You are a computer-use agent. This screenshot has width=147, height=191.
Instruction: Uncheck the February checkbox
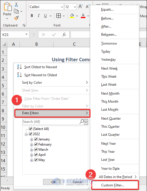36,144
